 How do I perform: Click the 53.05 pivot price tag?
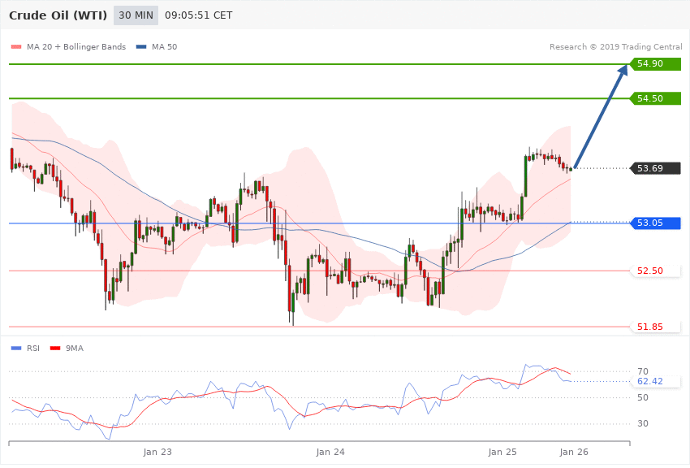(655, 223)
